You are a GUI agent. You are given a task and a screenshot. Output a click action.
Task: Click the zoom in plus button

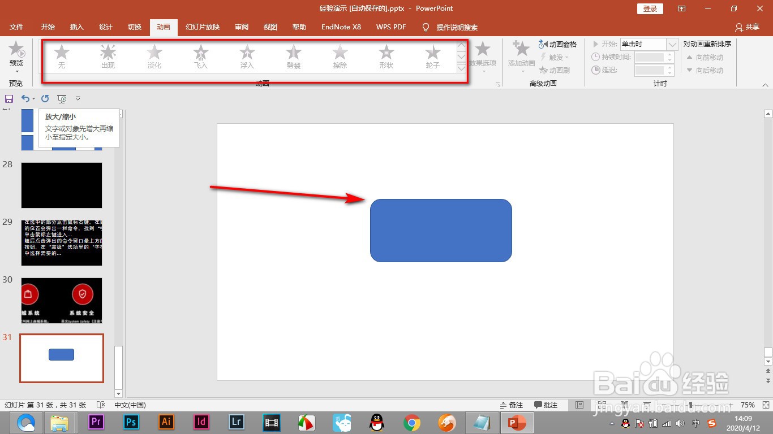pyautogui.click(x=731, y=405)
